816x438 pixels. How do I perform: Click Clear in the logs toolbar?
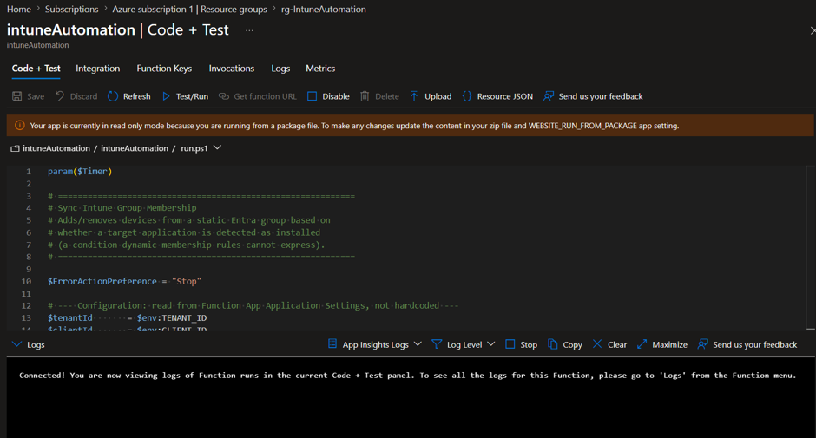point(617,344)
